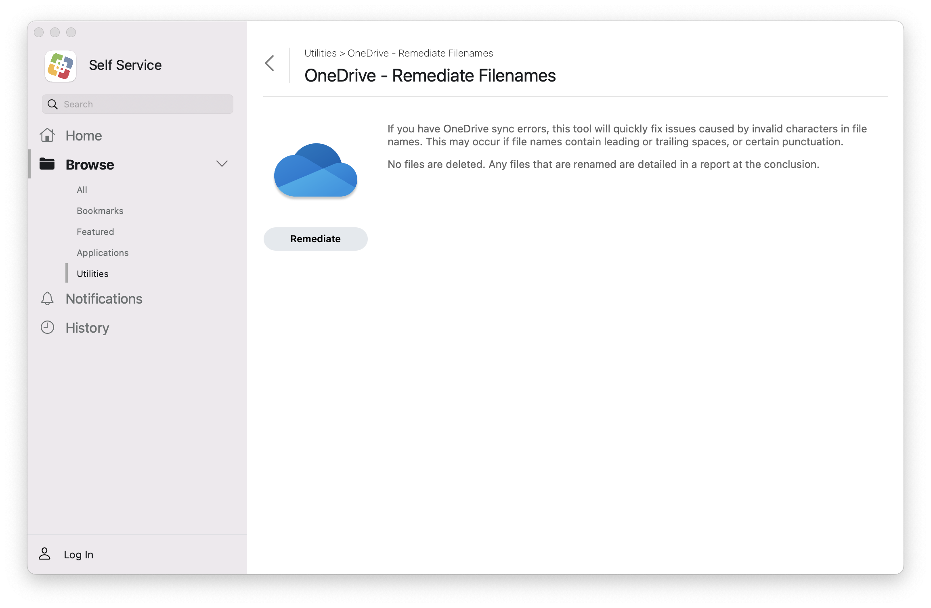Click the Remediate button
The width and height of the screenshot is (931, 608).
[x=316, y=239]
